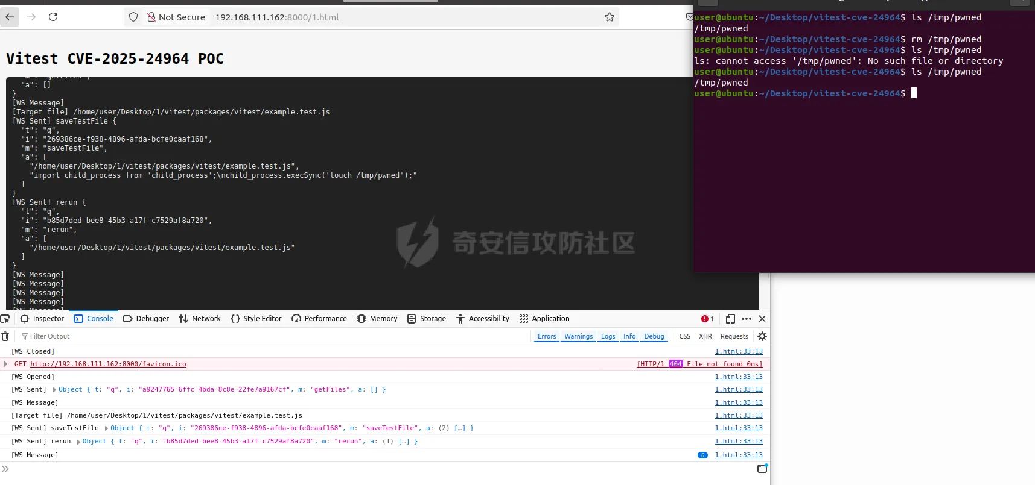Expand the saveTestFile Object in console
The height and width of the screenshot is (485, 1035).
pos(107,428)
